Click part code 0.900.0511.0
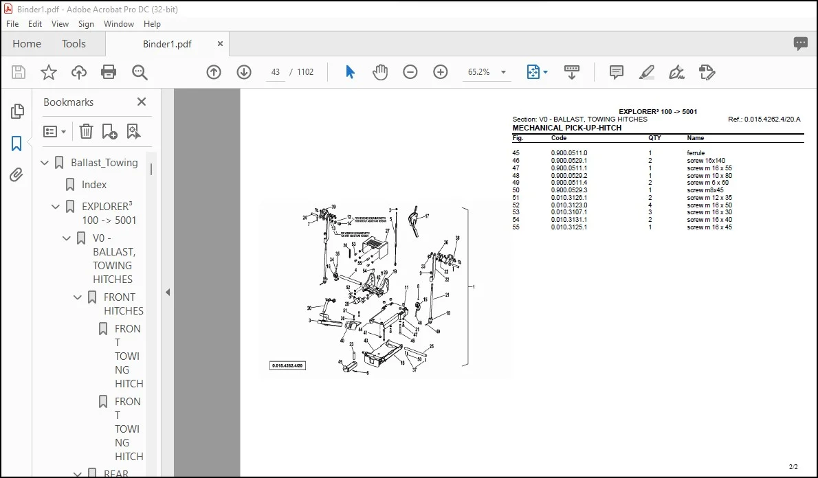This screenshot has height=478, width=818. (x=568, y=153)
